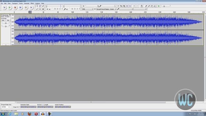Click the Play-at-speed green arrow
The width and height of the screenshot is (206, 116).
click(159, 6)
